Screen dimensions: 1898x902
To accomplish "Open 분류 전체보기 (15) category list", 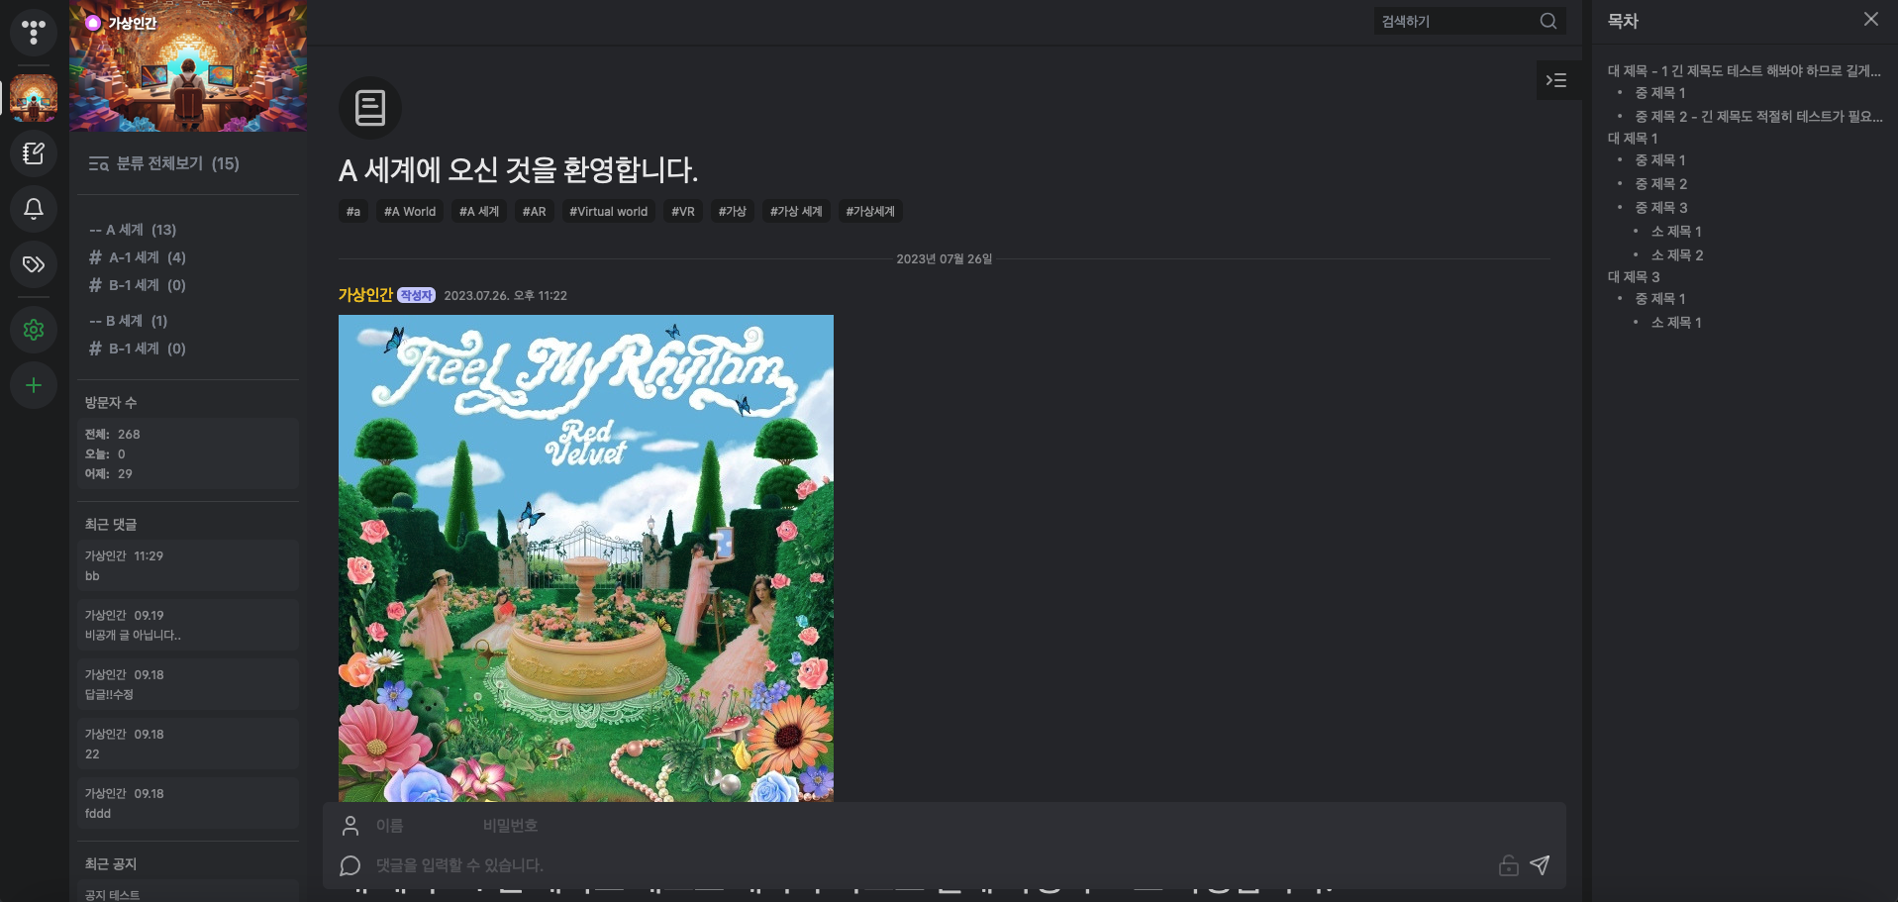I will click(x=164, y=163).
